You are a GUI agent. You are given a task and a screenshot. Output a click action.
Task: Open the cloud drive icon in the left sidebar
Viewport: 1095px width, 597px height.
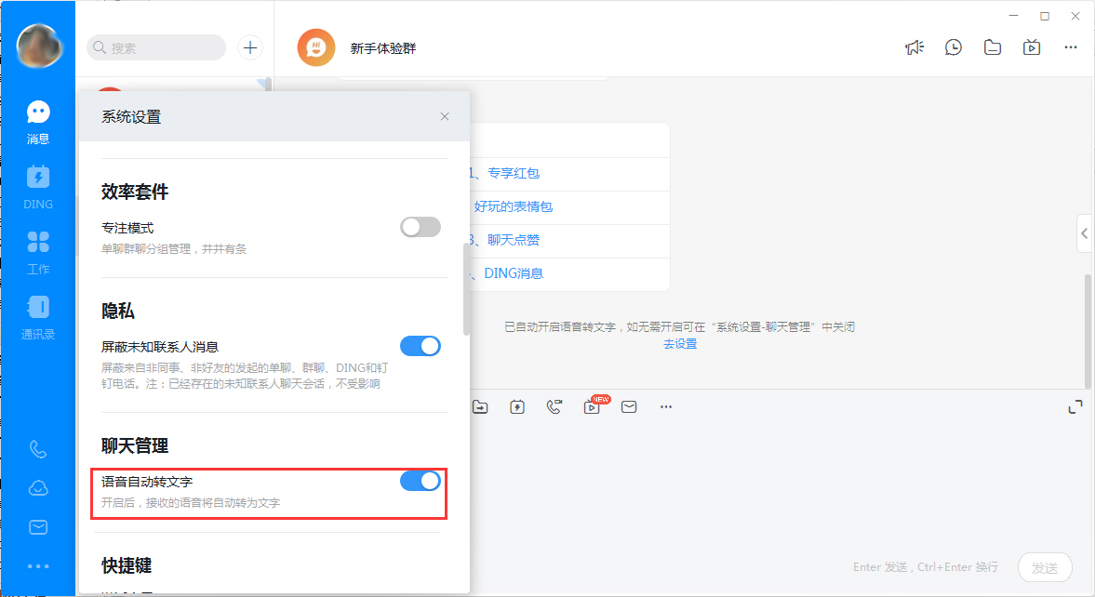pyautogui.click(x=37, y=488)
